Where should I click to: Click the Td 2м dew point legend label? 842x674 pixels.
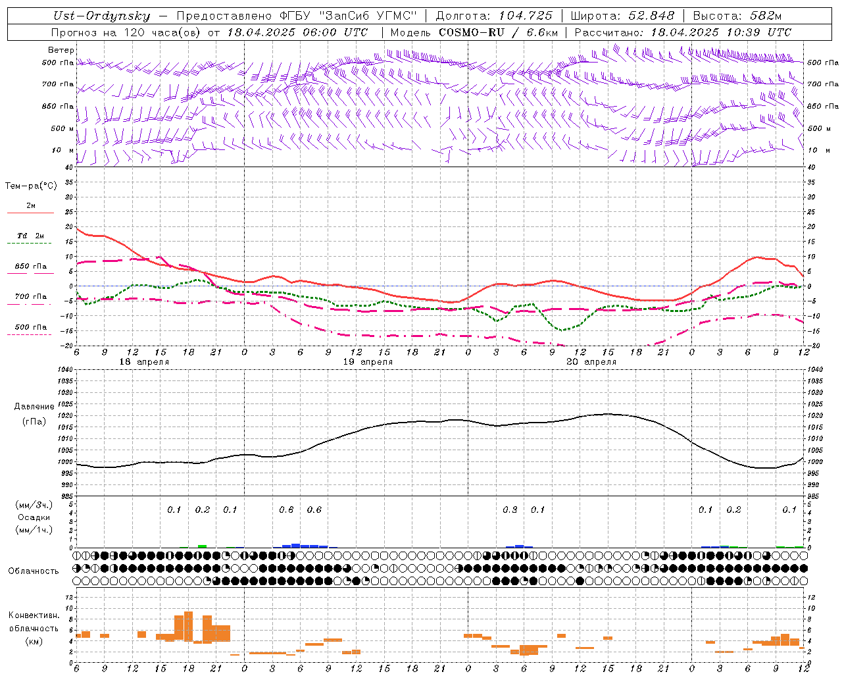coord(30,236)
